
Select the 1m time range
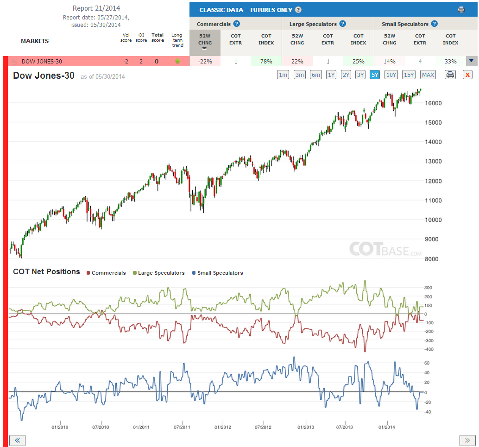283,75
